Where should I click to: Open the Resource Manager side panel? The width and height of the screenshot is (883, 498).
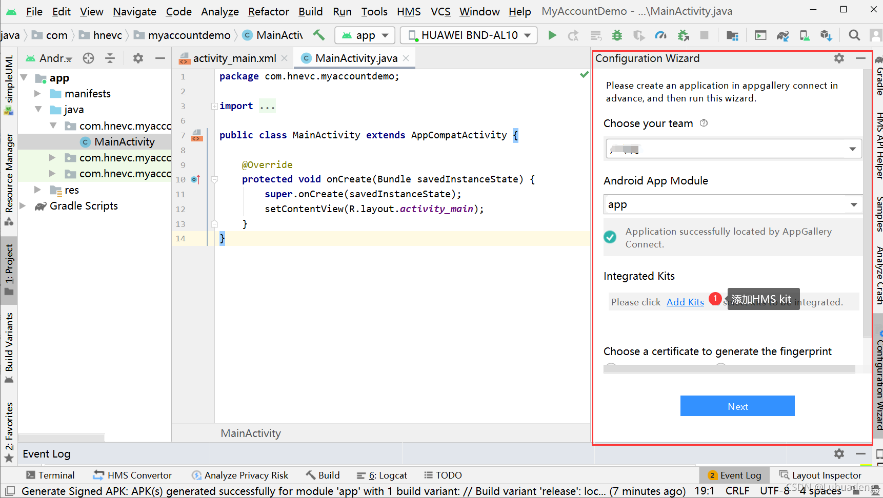(9, 179)
